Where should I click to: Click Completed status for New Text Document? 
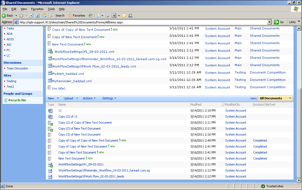260,158
